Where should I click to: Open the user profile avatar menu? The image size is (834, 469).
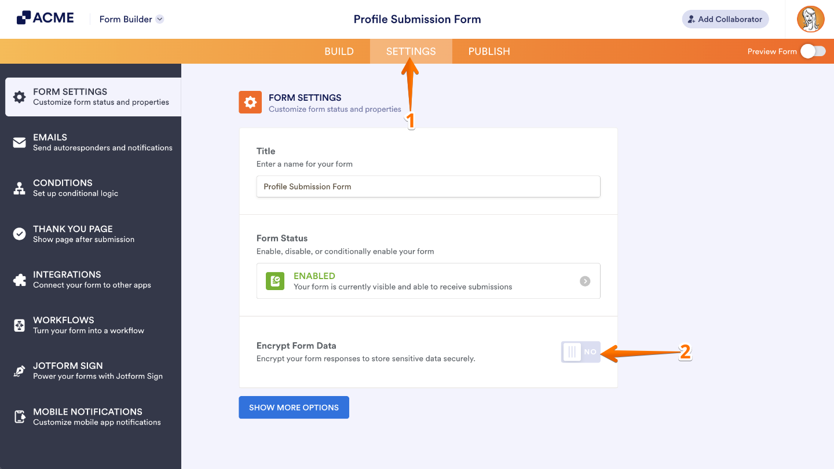point(810,19)
